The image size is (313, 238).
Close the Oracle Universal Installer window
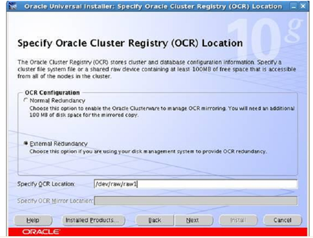click(x=303, y=6)
